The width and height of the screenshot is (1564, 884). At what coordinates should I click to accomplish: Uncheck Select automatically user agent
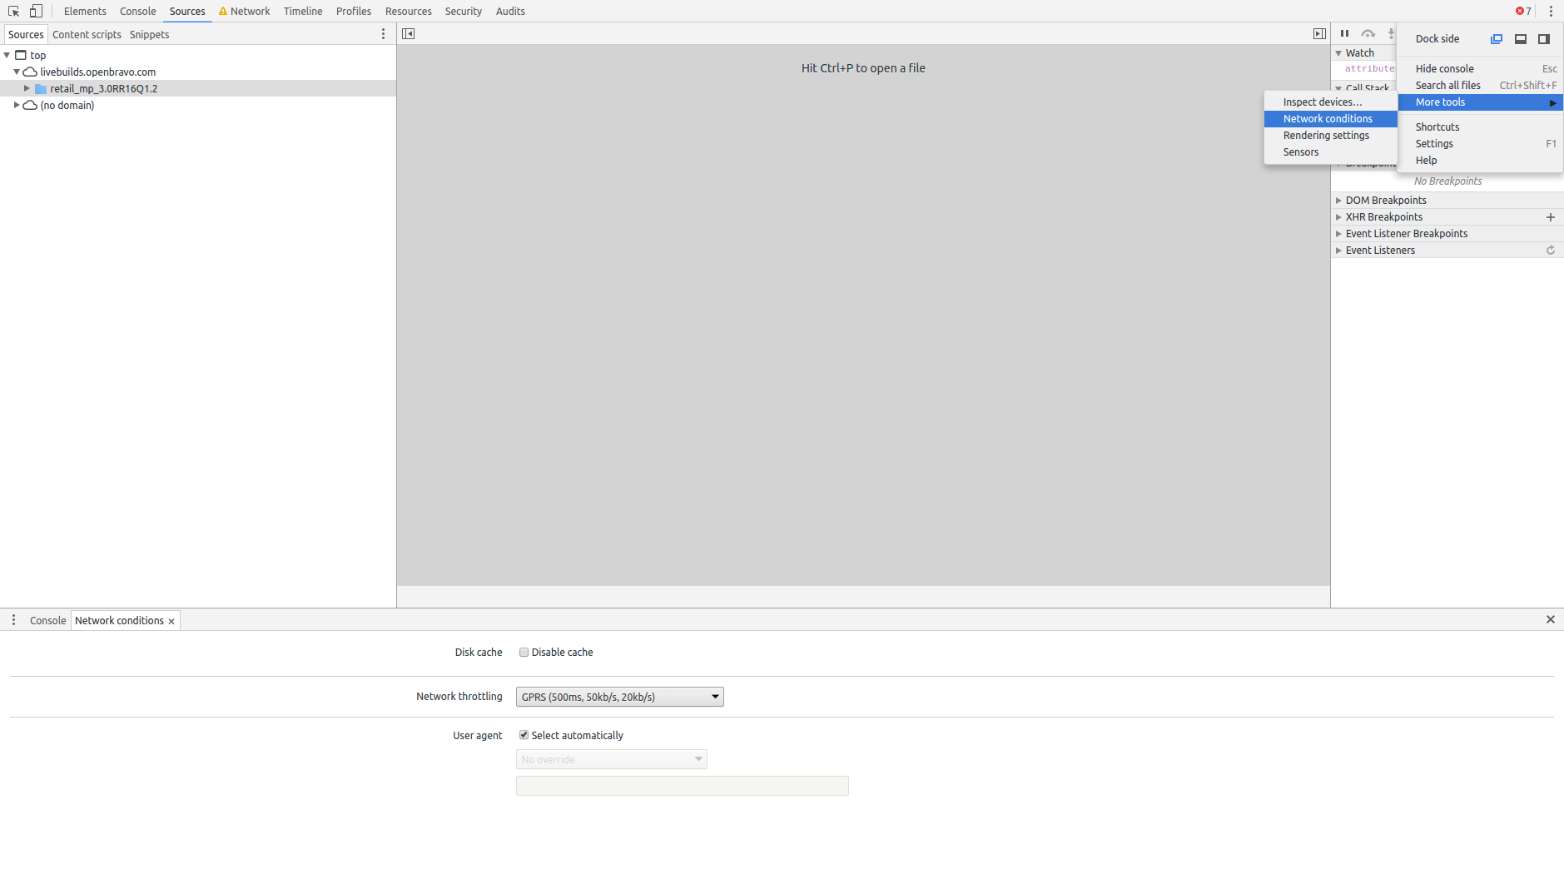coord(524,735)
